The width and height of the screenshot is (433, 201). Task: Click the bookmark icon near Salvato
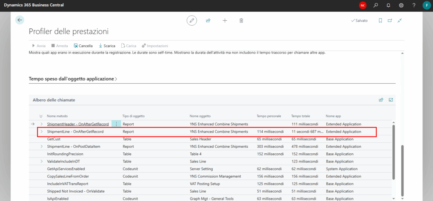click(x=380, y=20)
